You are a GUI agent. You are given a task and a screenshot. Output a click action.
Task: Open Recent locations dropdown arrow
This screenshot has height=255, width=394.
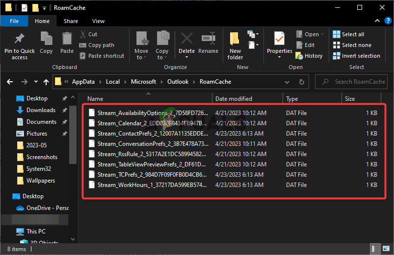(x=36, y=81)
